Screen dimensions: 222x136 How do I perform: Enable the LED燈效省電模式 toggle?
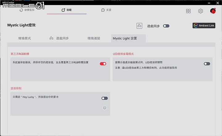tap(207, 64)
